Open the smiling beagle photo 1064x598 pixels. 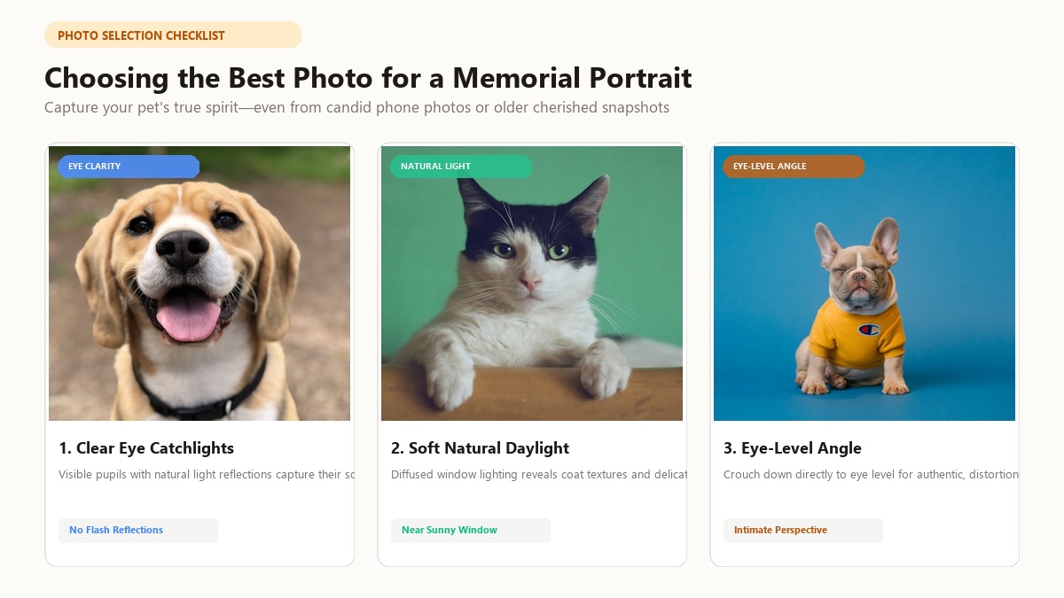pyautogui.click(x=199, y=283)
